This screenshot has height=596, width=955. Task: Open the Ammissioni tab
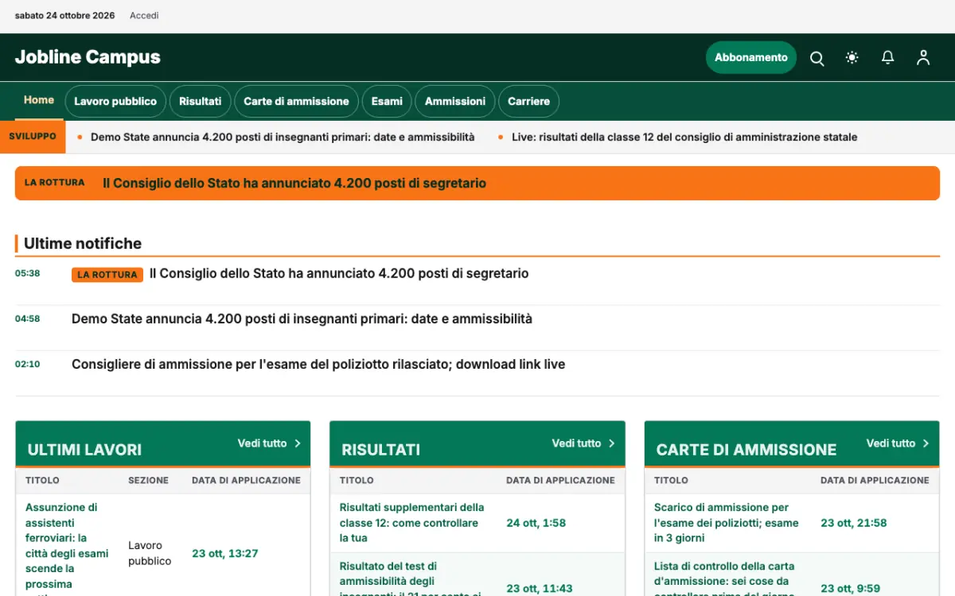click(455, 102)
